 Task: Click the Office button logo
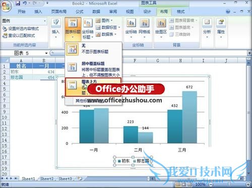[x=6, y=6]
